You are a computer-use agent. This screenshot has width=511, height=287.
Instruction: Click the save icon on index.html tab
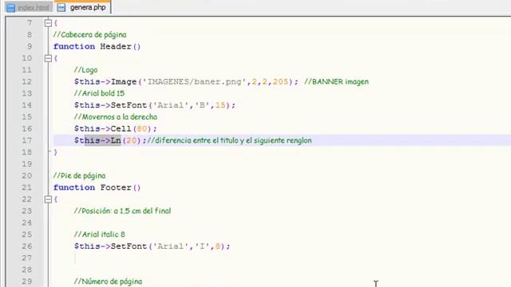pyautogui.click(x=10, y=8)
